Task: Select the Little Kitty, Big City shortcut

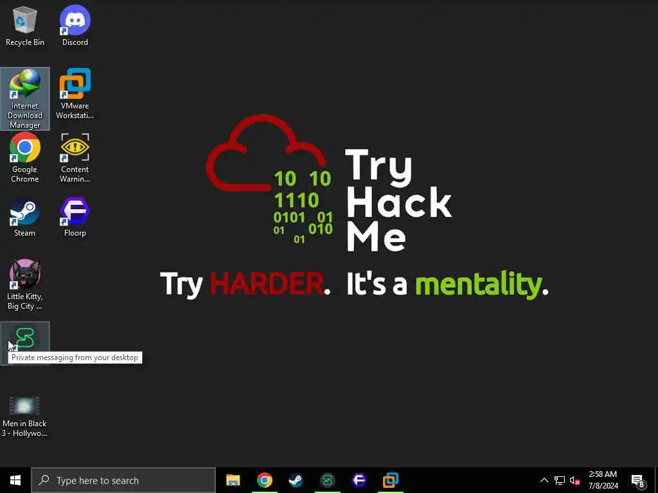Action: (25, 285)
